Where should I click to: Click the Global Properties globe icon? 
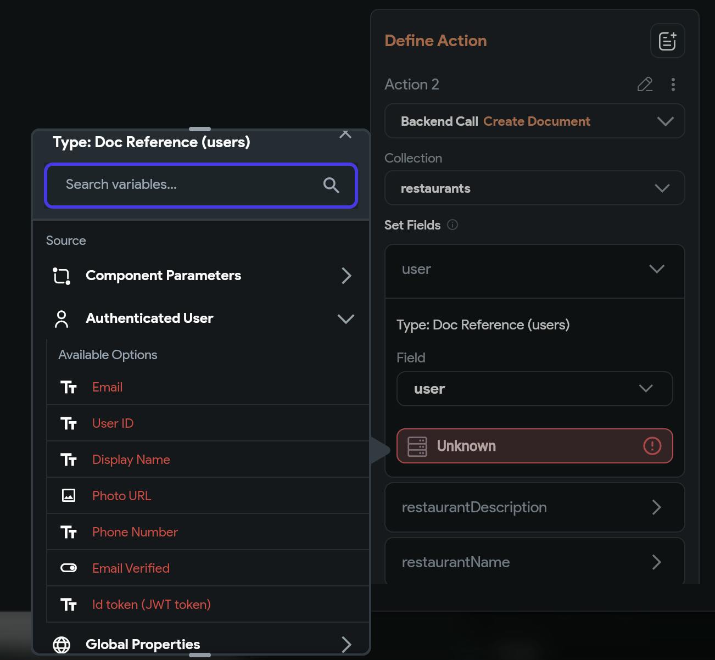[x=62, y=645]
